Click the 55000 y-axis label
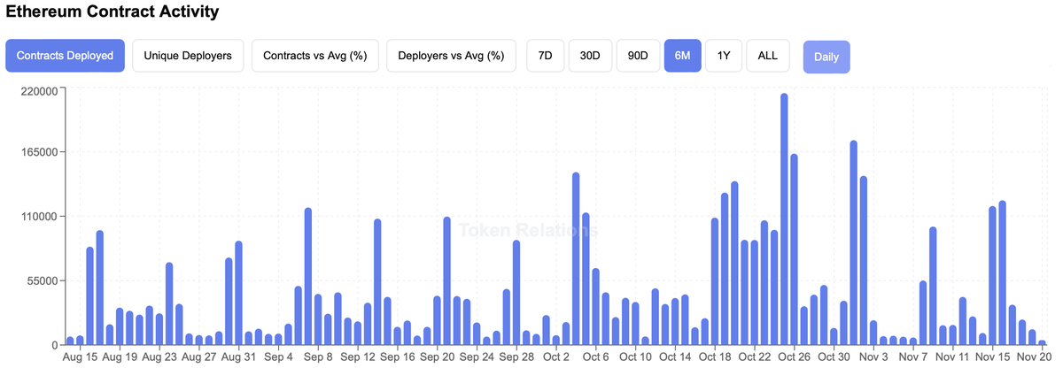The image size is (1063, 368). coord(42,280)
